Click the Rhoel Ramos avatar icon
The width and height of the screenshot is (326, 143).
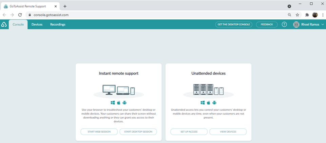click(x=296, y=24)
